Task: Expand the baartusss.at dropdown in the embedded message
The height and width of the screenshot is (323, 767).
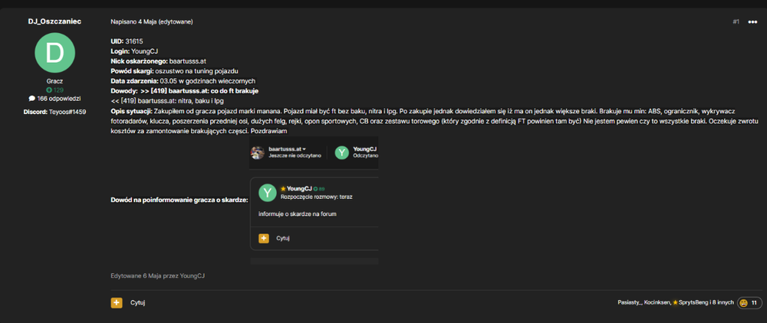Action: (x=304, y=148)
